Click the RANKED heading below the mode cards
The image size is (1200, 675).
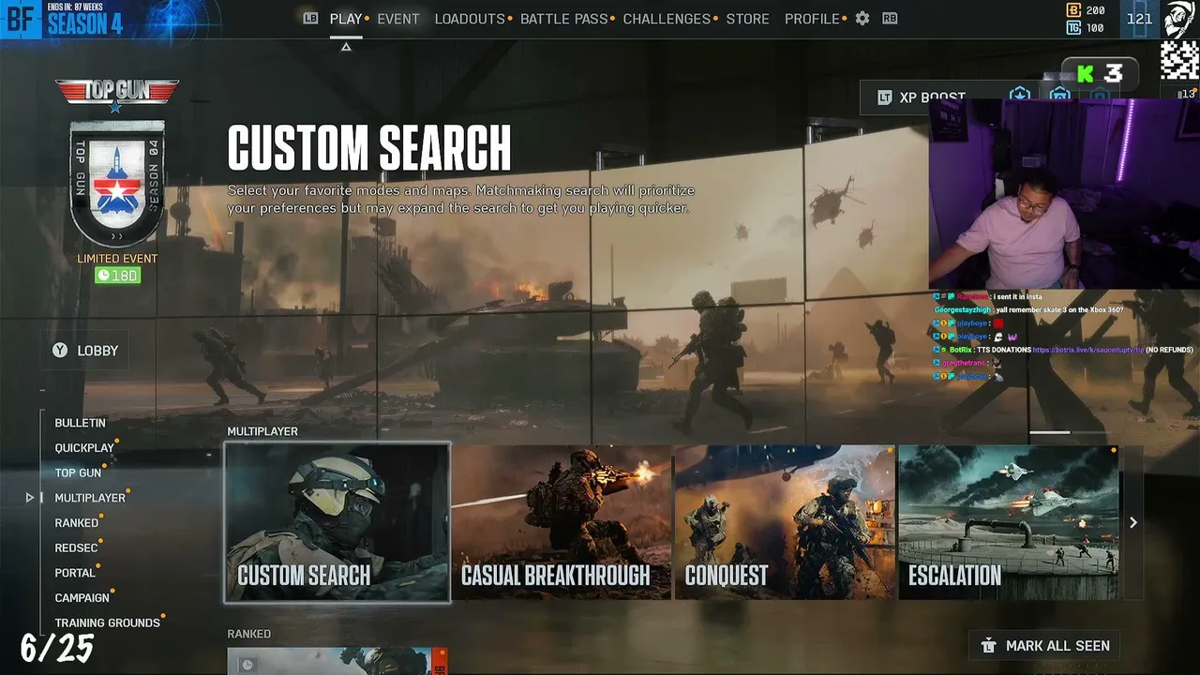248,634
